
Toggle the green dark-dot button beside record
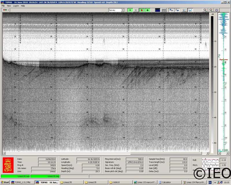point(148,10)
